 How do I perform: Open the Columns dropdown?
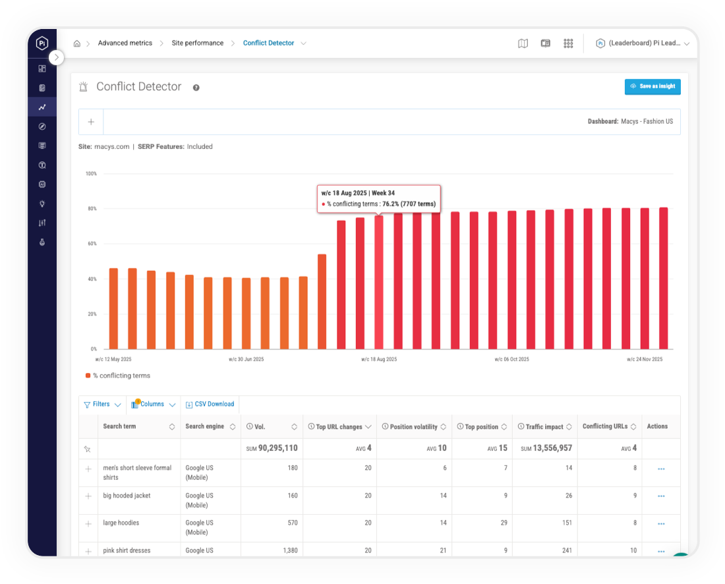click(153, 404)
